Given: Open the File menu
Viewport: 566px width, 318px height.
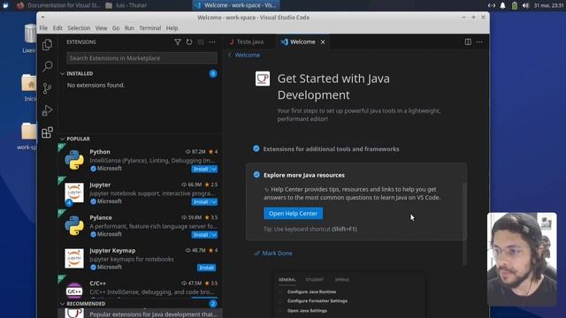Looking at the screenshot, I should [x=43, y=28].
